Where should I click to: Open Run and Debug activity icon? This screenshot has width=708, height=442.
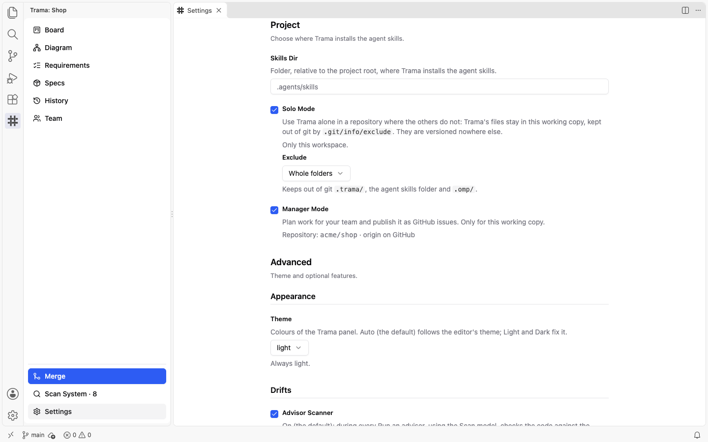[13, 78]
